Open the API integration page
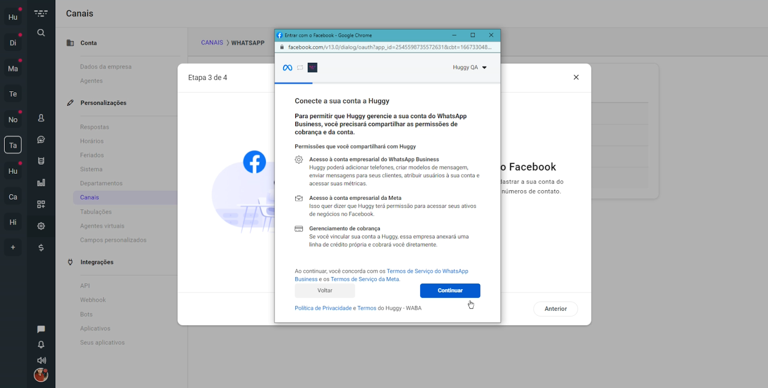Image resolution: width=768 pixels, height=388 pixels. [85, 286]
